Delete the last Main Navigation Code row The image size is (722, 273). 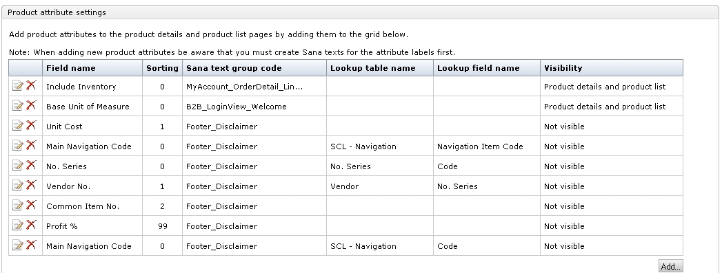[x=31, y=245]
